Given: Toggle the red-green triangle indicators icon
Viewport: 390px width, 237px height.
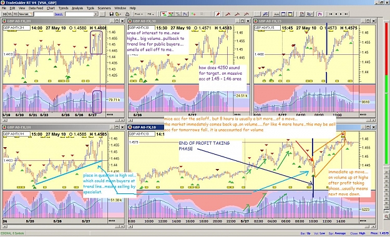Looking at the screenshot, I should [163, 14].
